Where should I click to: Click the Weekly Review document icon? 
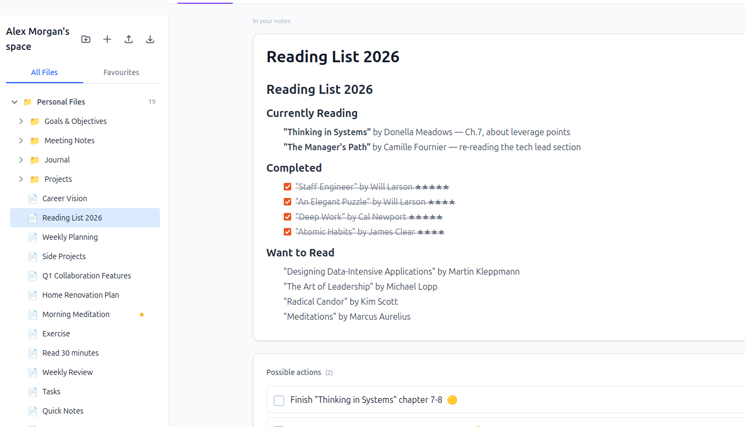(x=33, y=372)
